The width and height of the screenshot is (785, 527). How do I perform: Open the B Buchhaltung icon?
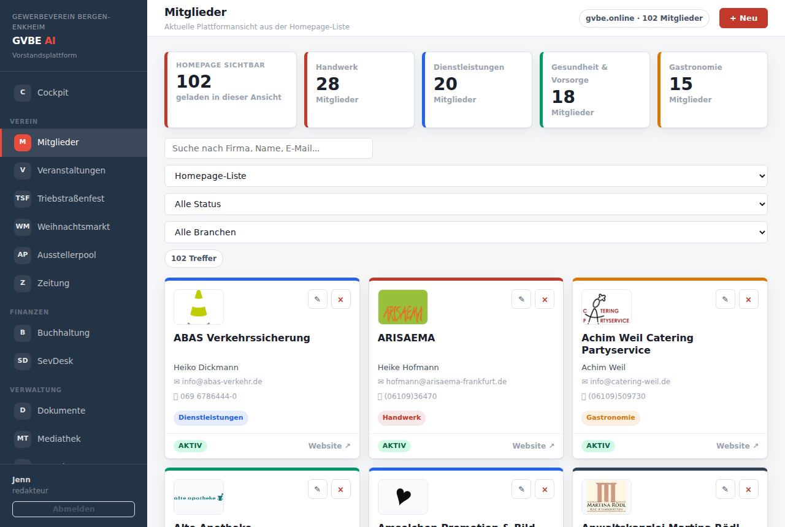point(23,333)
